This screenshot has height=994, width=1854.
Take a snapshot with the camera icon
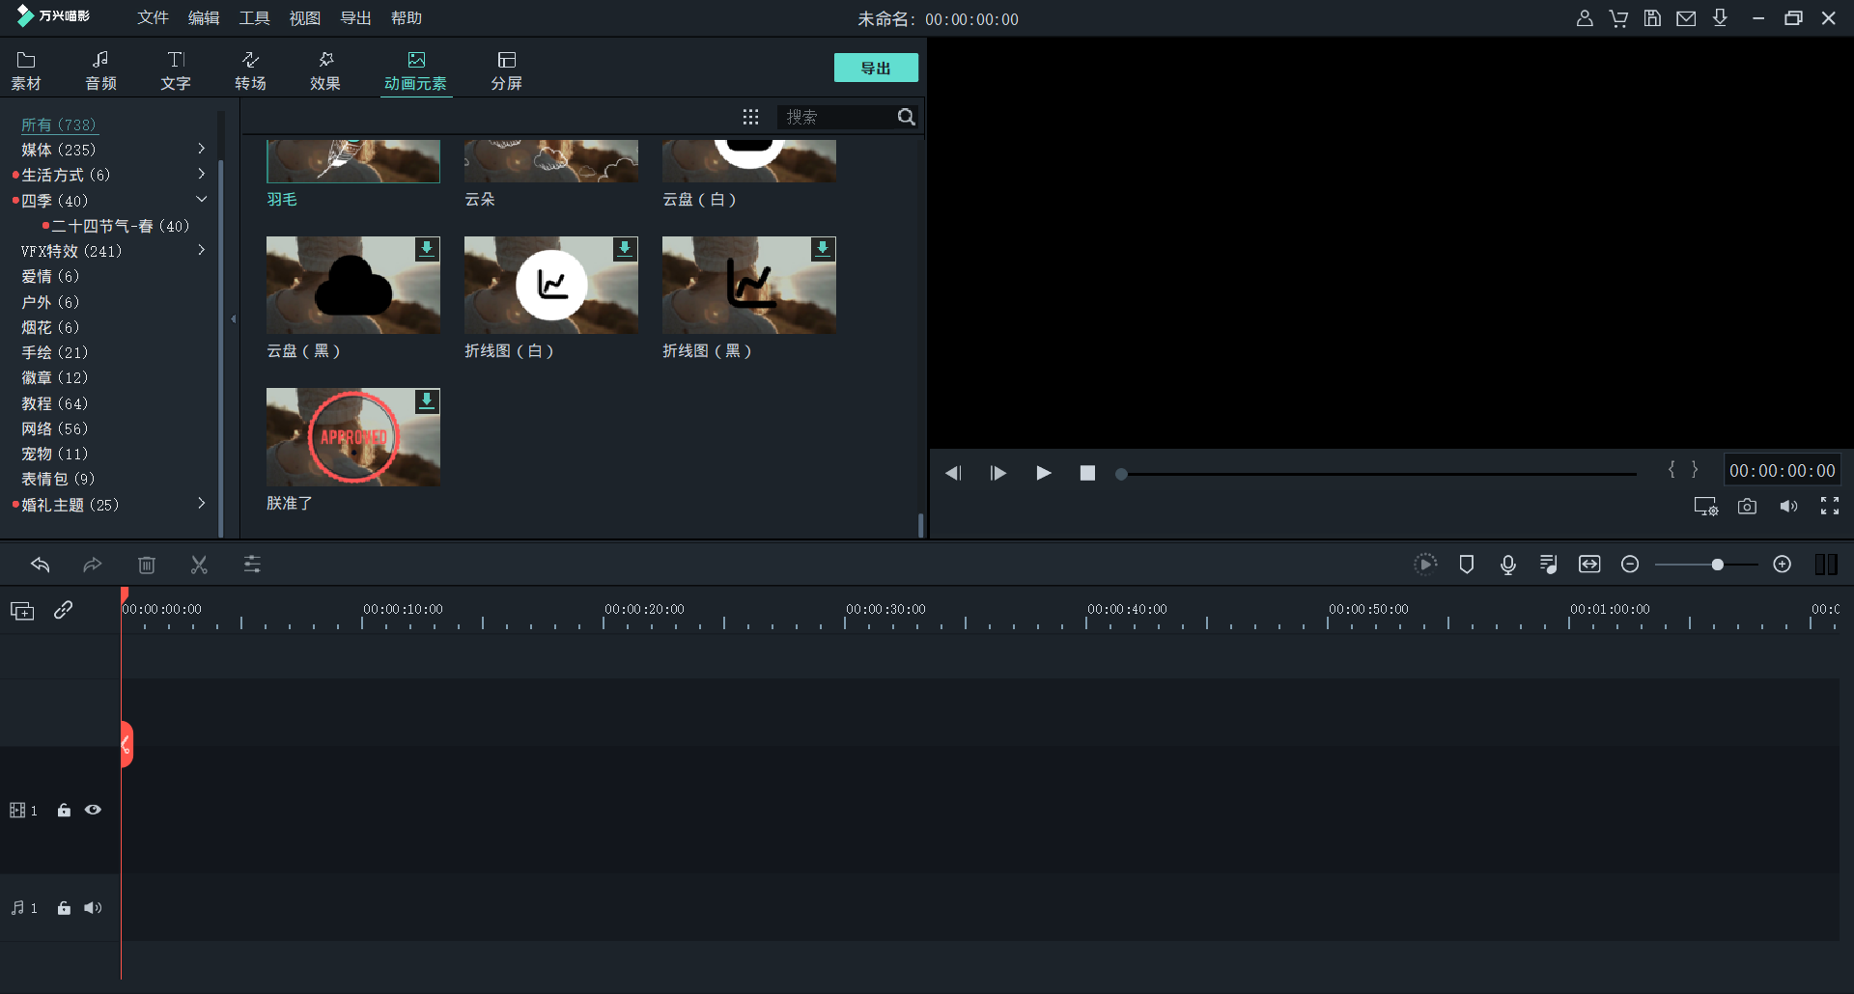[1747, 507]
